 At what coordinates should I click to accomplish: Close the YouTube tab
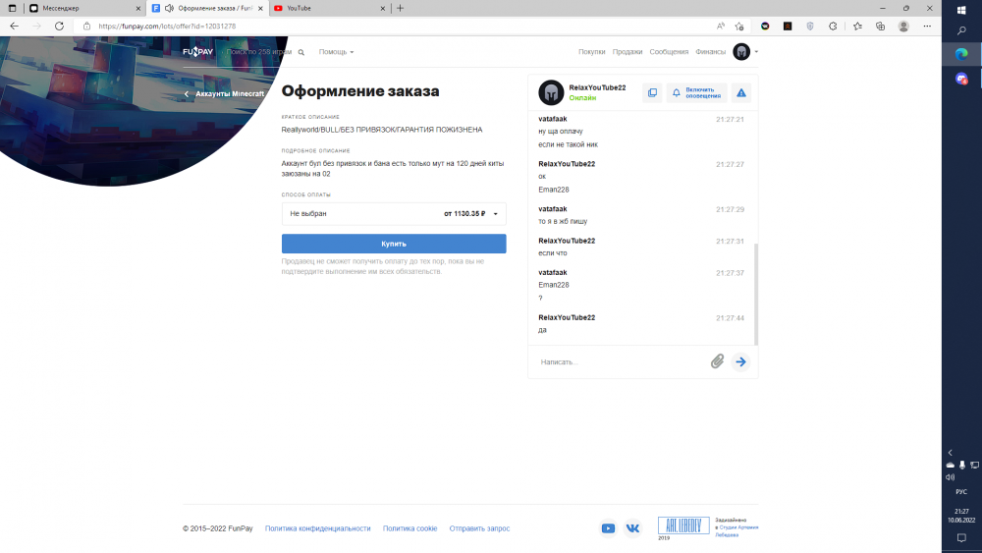(x=383, y=8)
